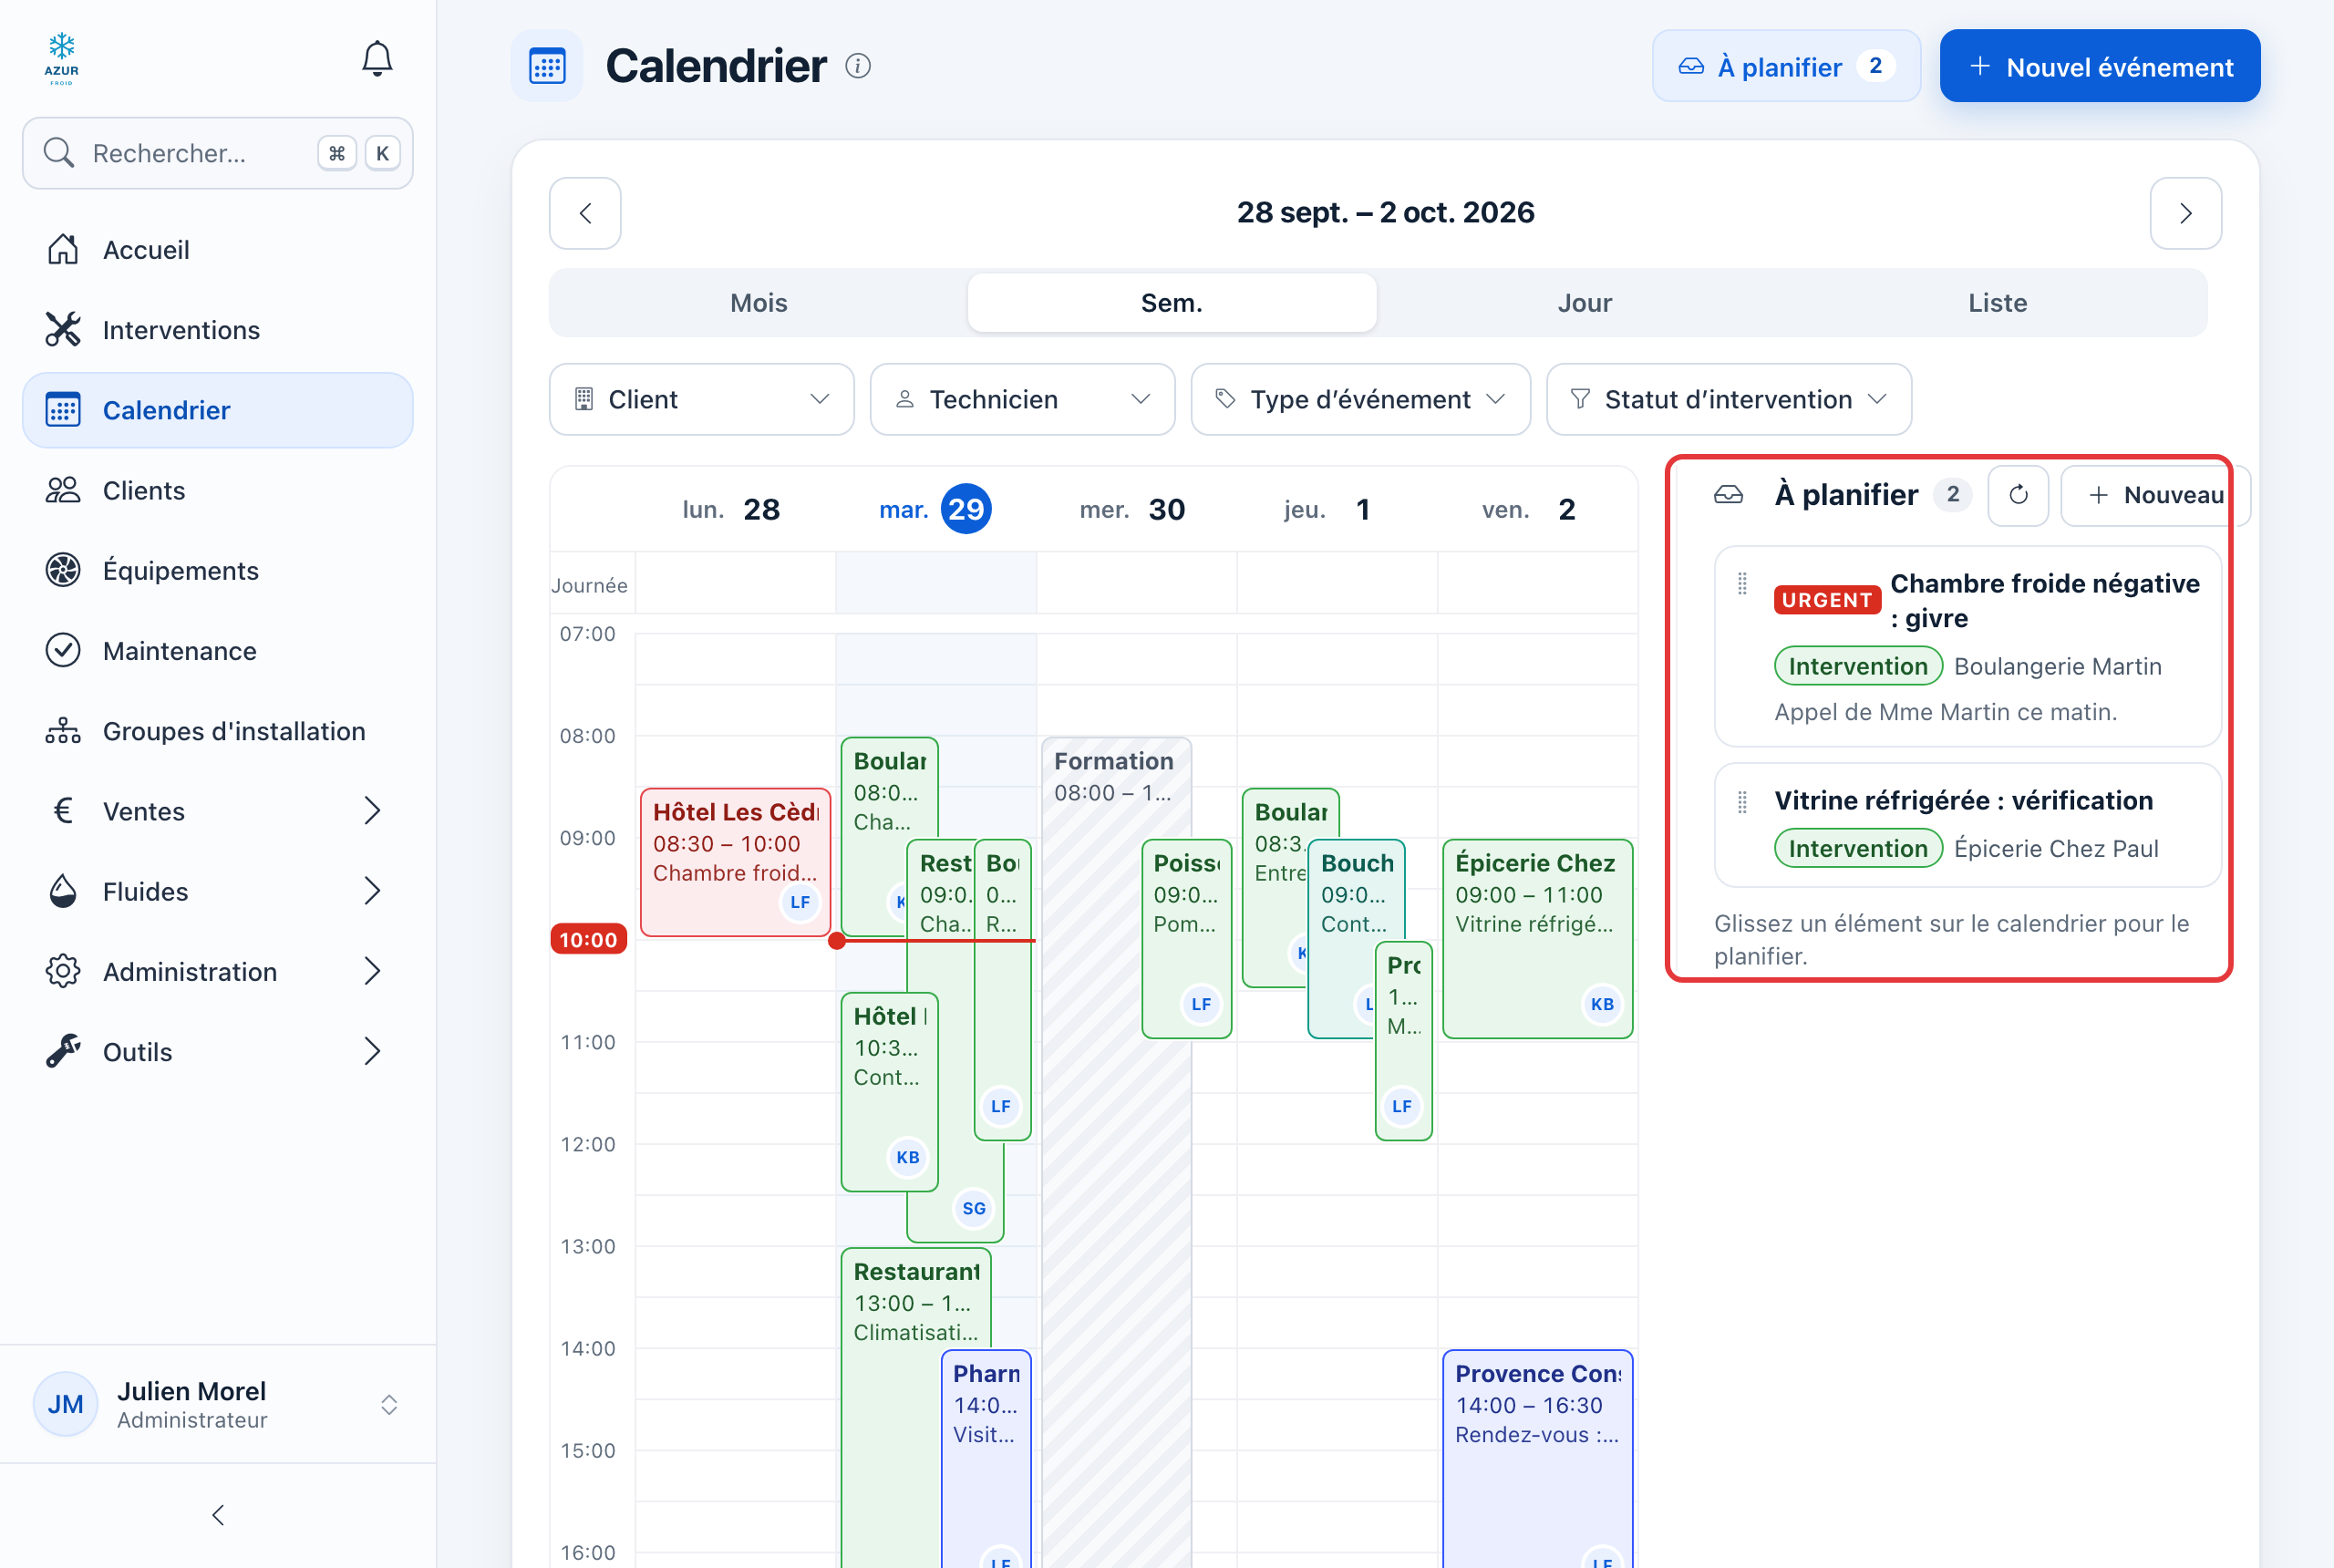Click the Maintenance checkmark icon
The width and height of the screenshot is (2334, 1568).
(63, 650)
